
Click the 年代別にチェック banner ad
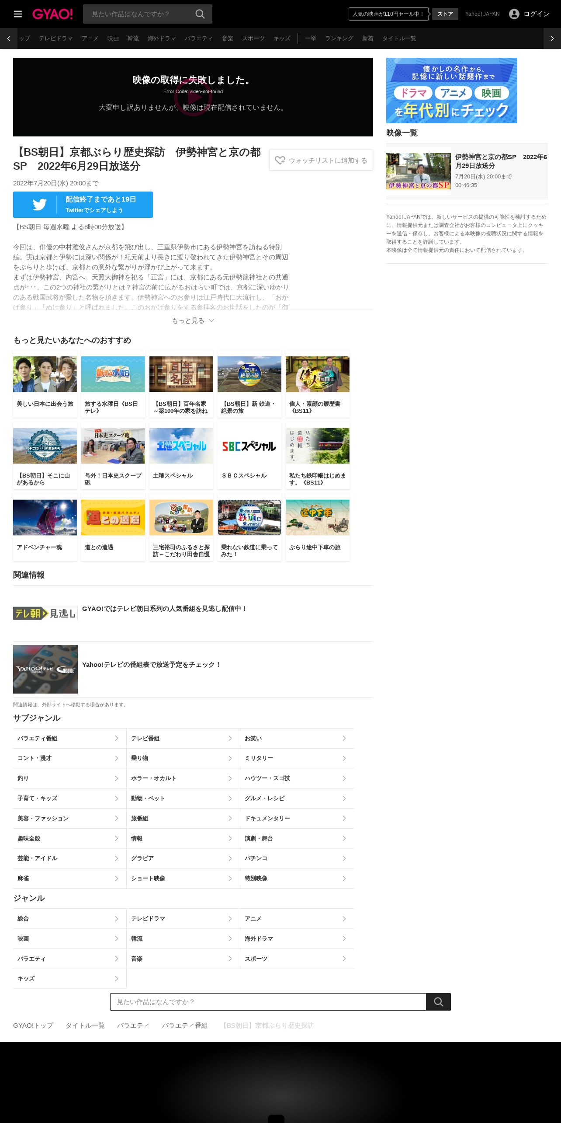(x=452, y=91)
